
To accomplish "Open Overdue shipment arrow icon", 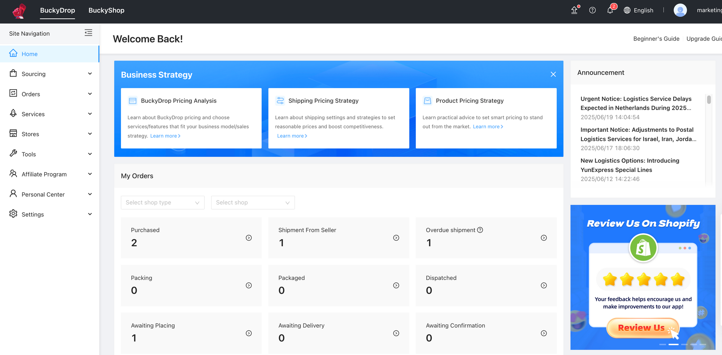I will click(x=544, y=238).
